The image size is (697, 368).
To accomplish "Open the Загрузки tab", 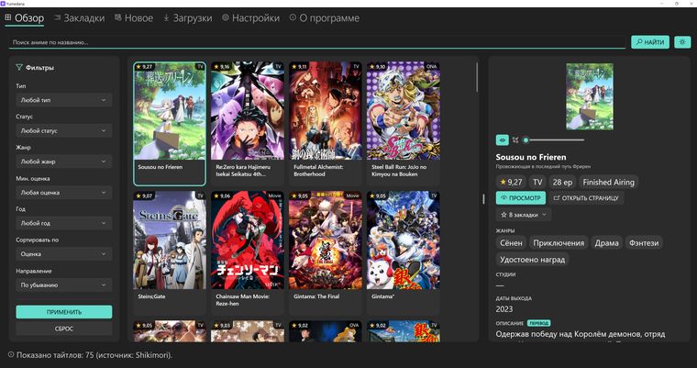I will (x=188, y=18).
